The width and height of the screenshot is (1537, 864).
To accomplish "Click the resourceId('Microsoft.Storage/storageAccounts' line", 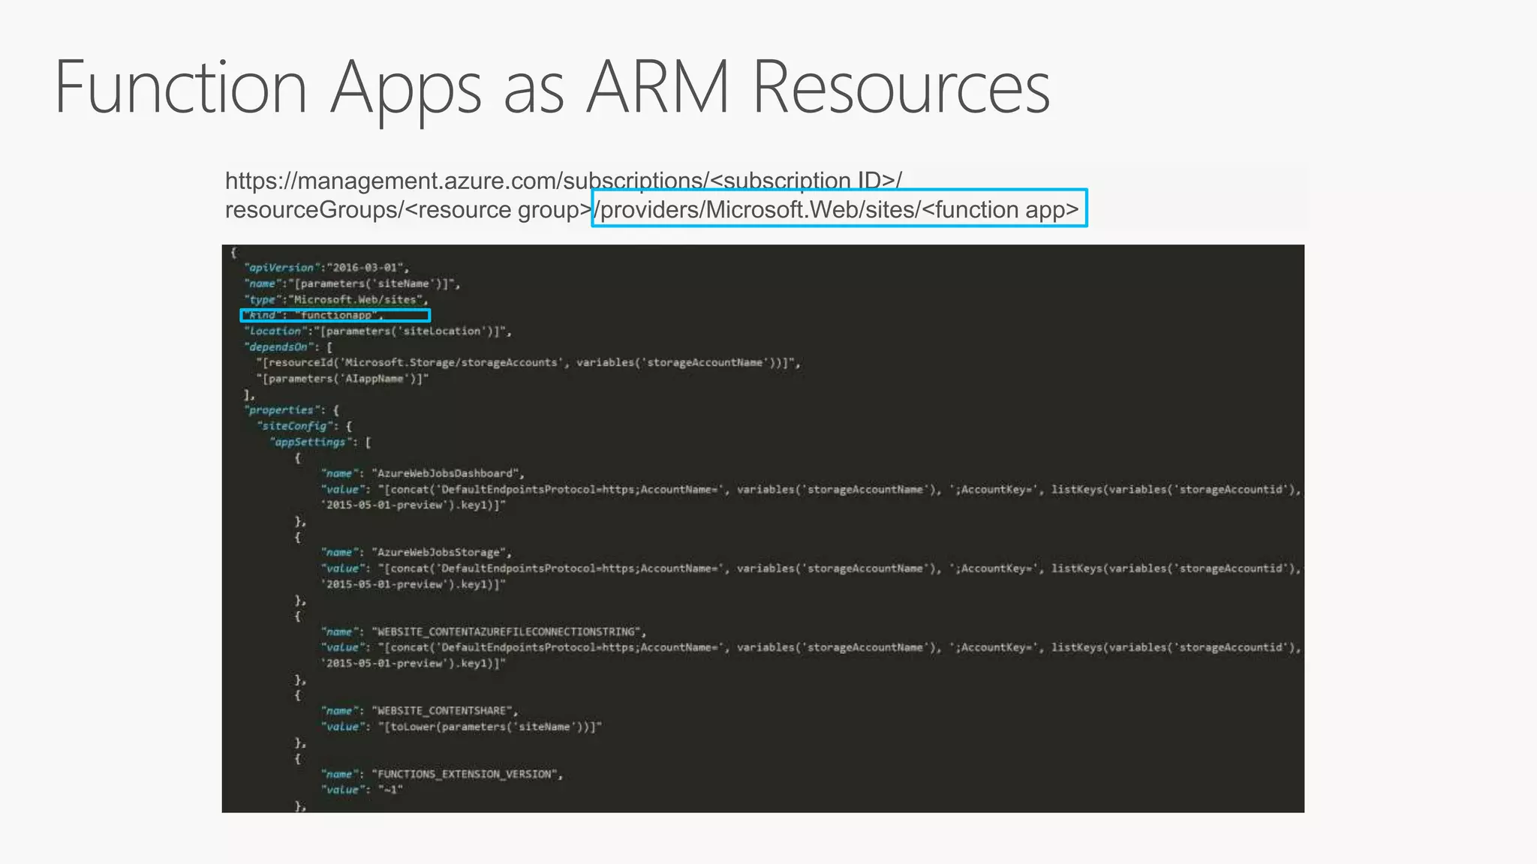I will 528,363.
